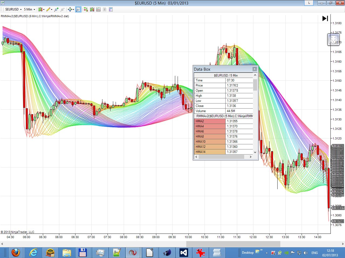The width and height of the screenshot is (345, 258).
Task: Open the chart properties icon
Action: tap(111, 9)
